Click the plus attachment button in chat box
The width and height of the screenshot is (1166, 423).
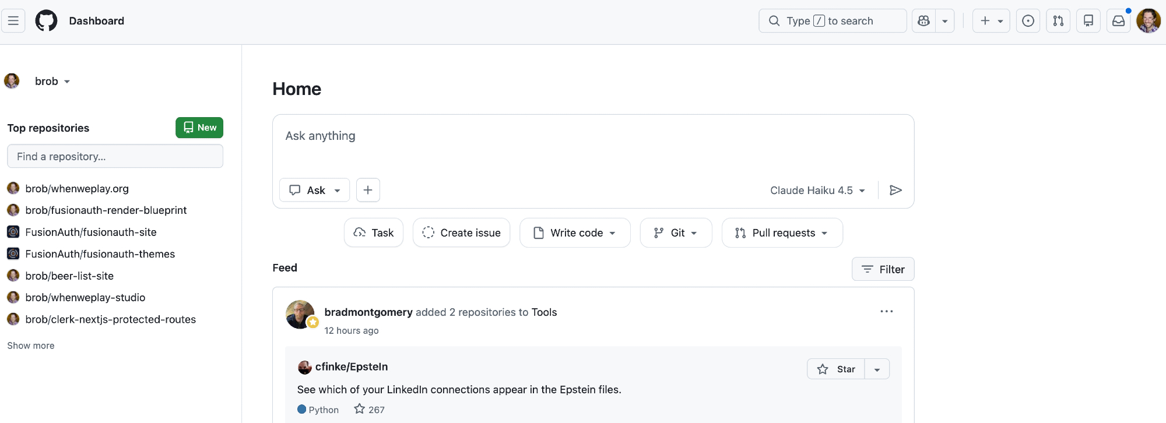(x=368, y=191)
